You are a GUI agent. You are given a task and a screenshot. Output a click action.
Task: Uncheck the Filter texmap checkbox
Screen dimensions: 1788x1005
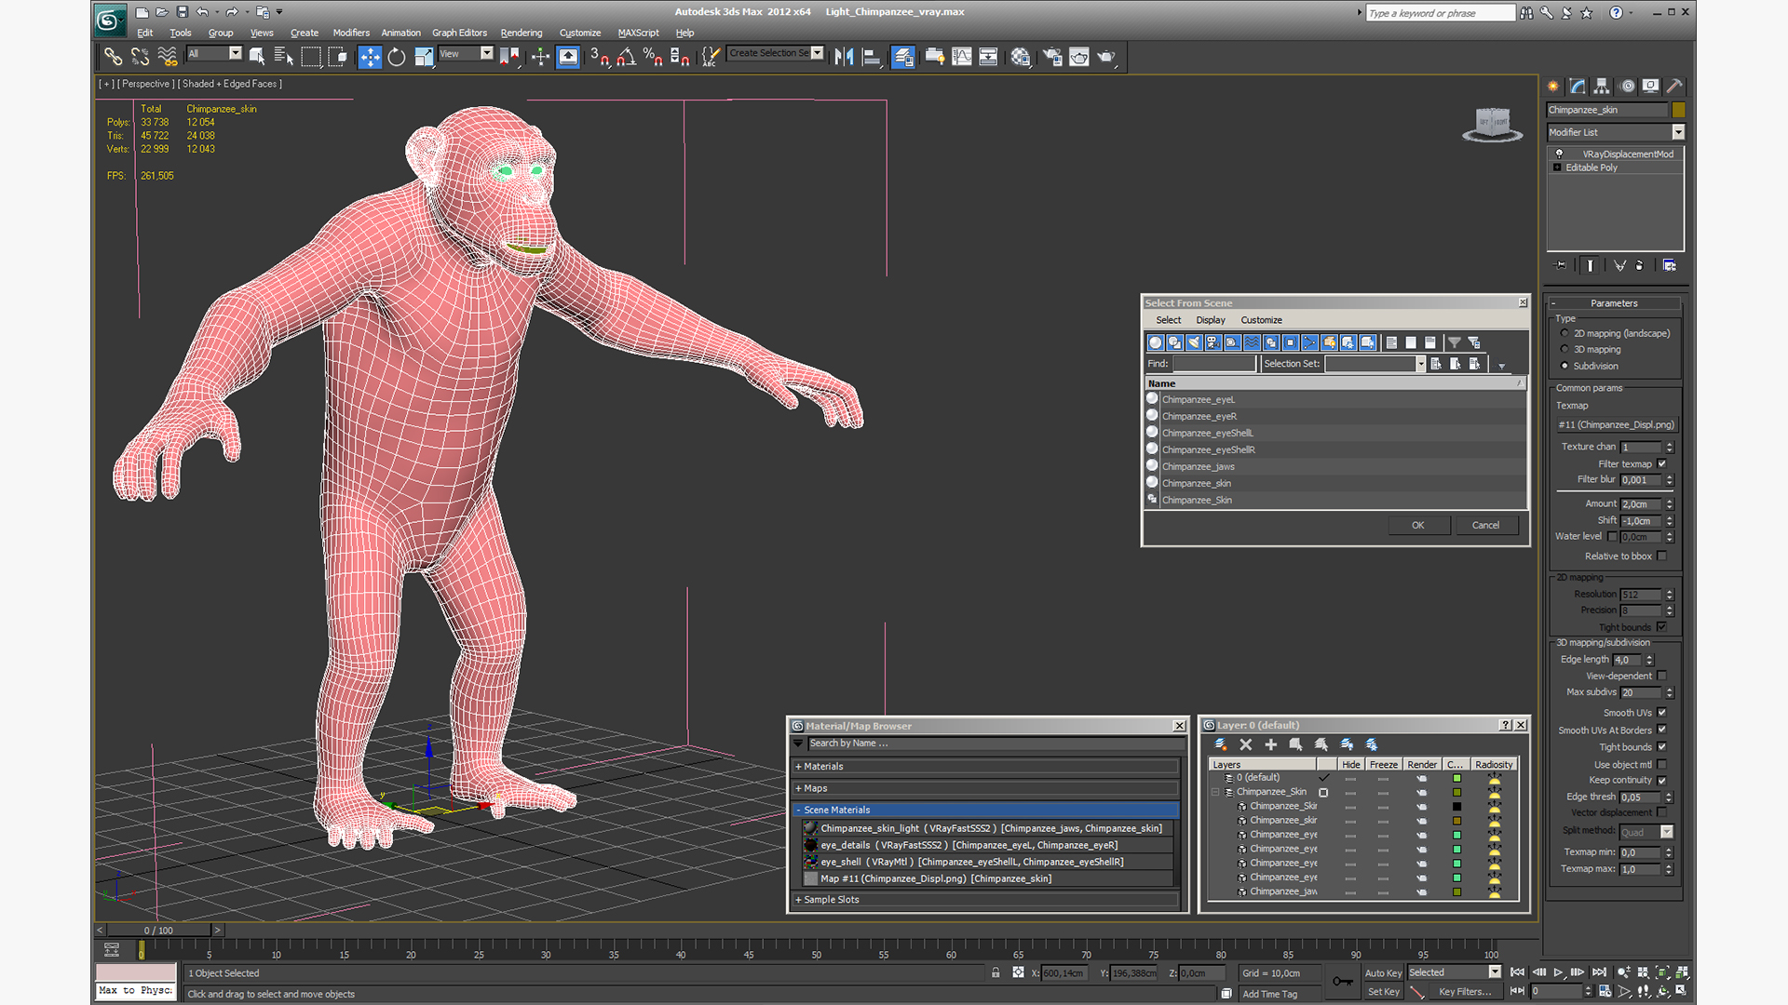pyautogui.click(x=1661, y=463)
